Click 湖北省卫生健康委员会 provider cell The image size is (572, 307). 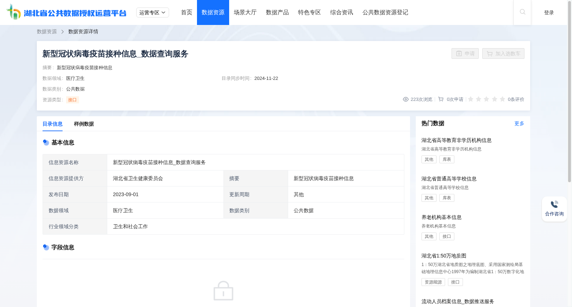click(x=165, y=178)
